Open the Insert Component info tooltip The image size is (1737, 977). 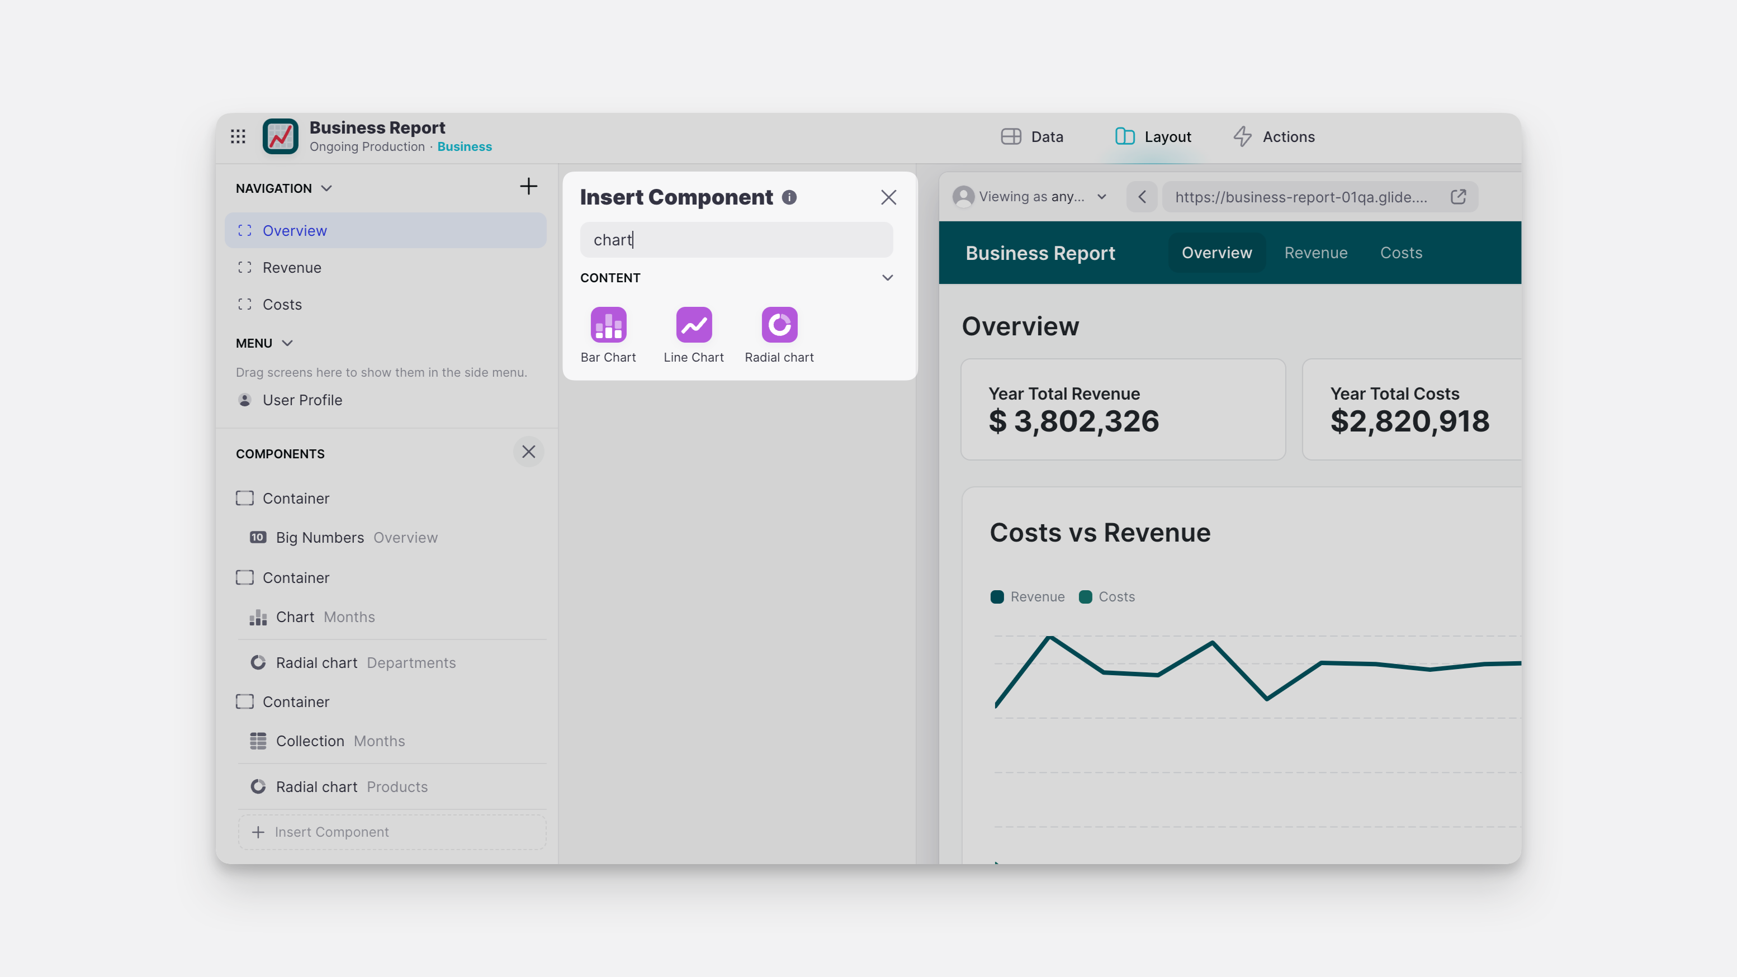click(x=789, y=197)
